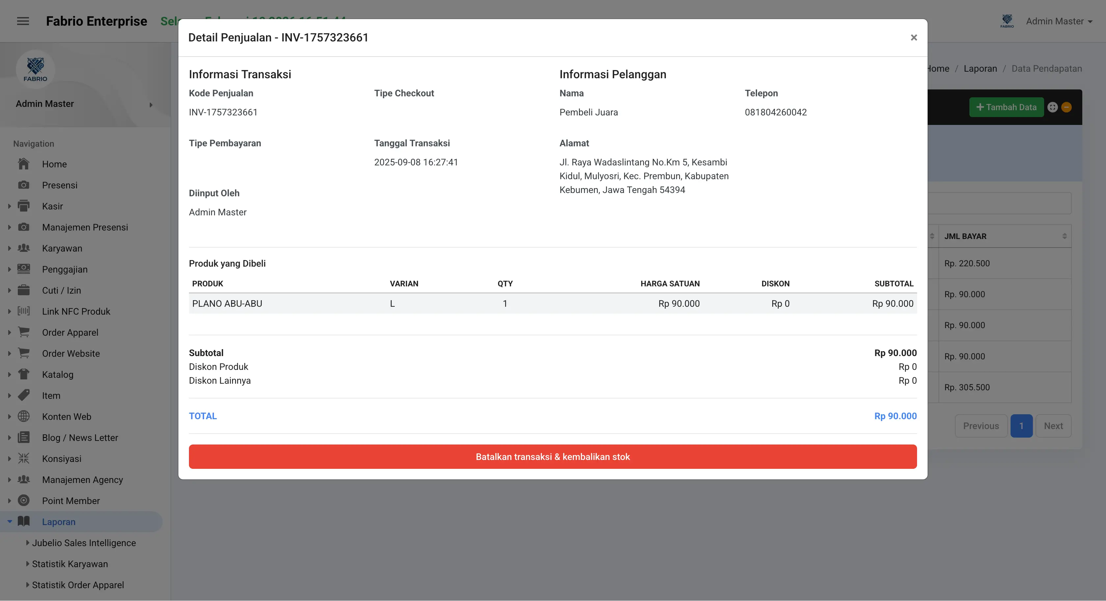Click the Item tag icon
This screenshot has width=1106, height=601.
point(24,395)
